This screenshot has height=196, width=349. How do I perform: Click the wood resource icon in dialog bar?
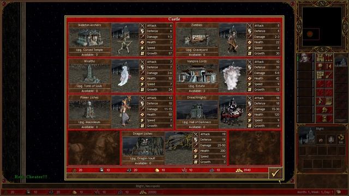[x=74, y=170]
